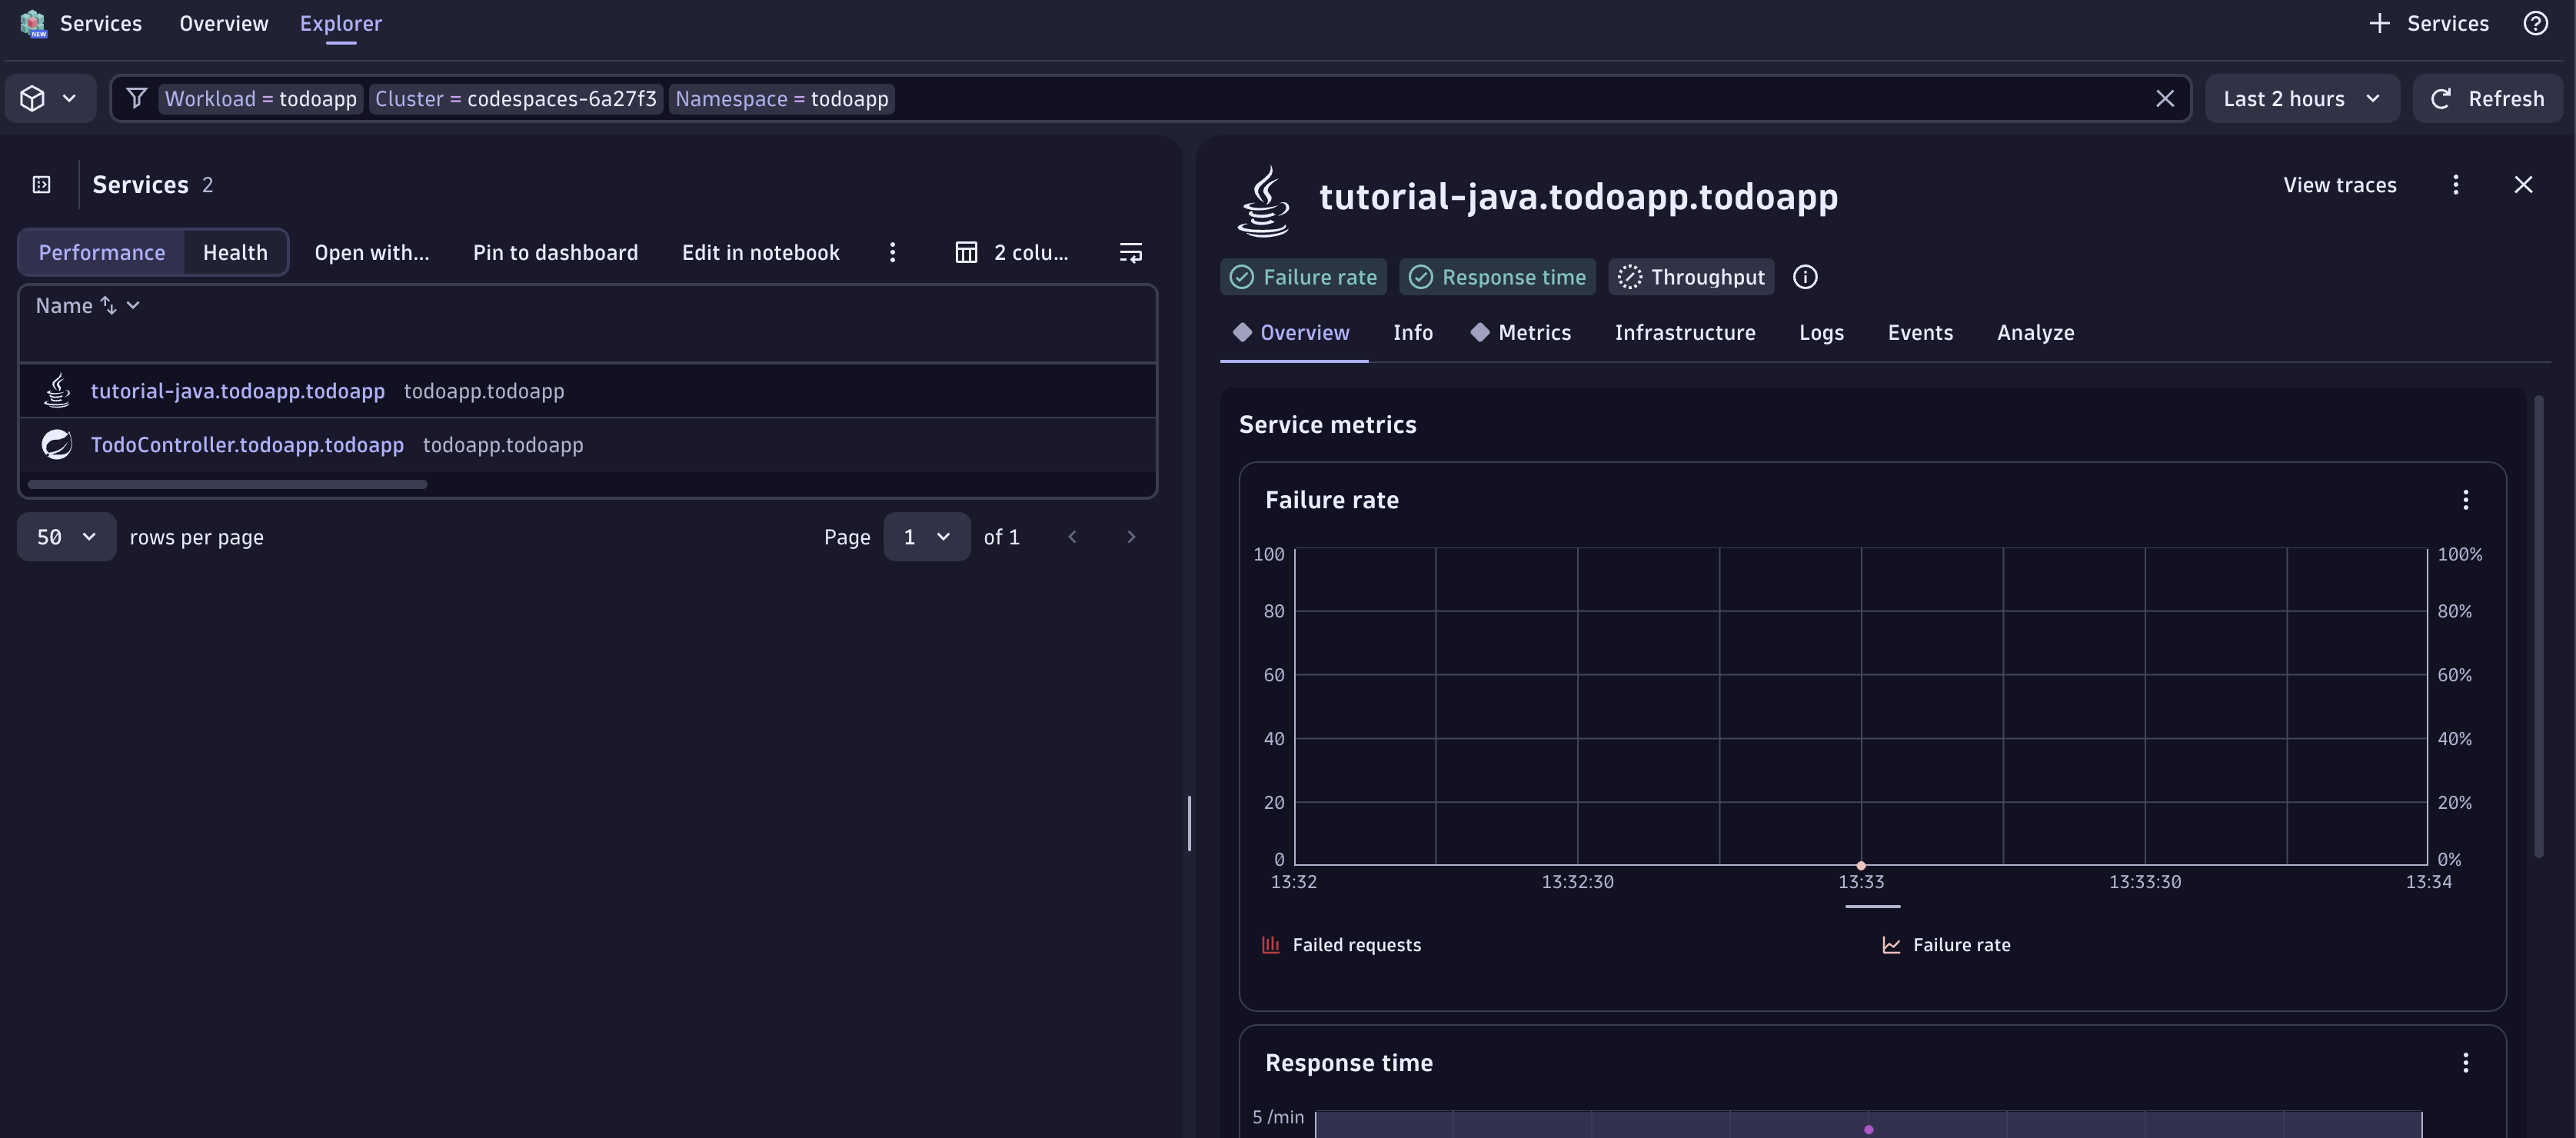Switch to the Infrastructure tab
This screenshot has width=2576, height=1138.
click(x=1684, y=332)
